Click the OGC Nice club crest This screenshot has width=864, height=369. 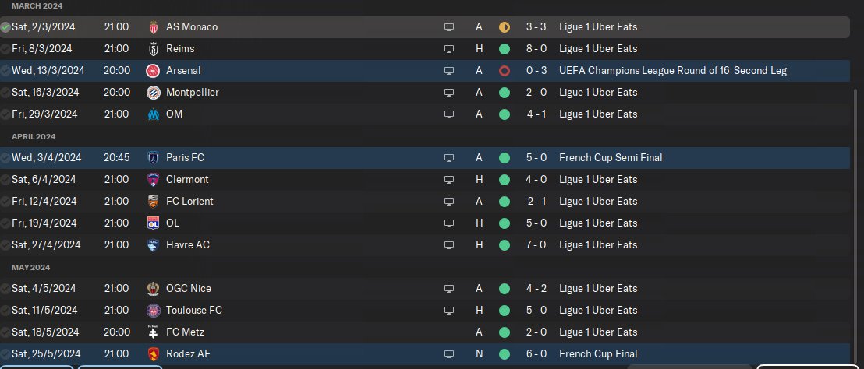[153, 289]
